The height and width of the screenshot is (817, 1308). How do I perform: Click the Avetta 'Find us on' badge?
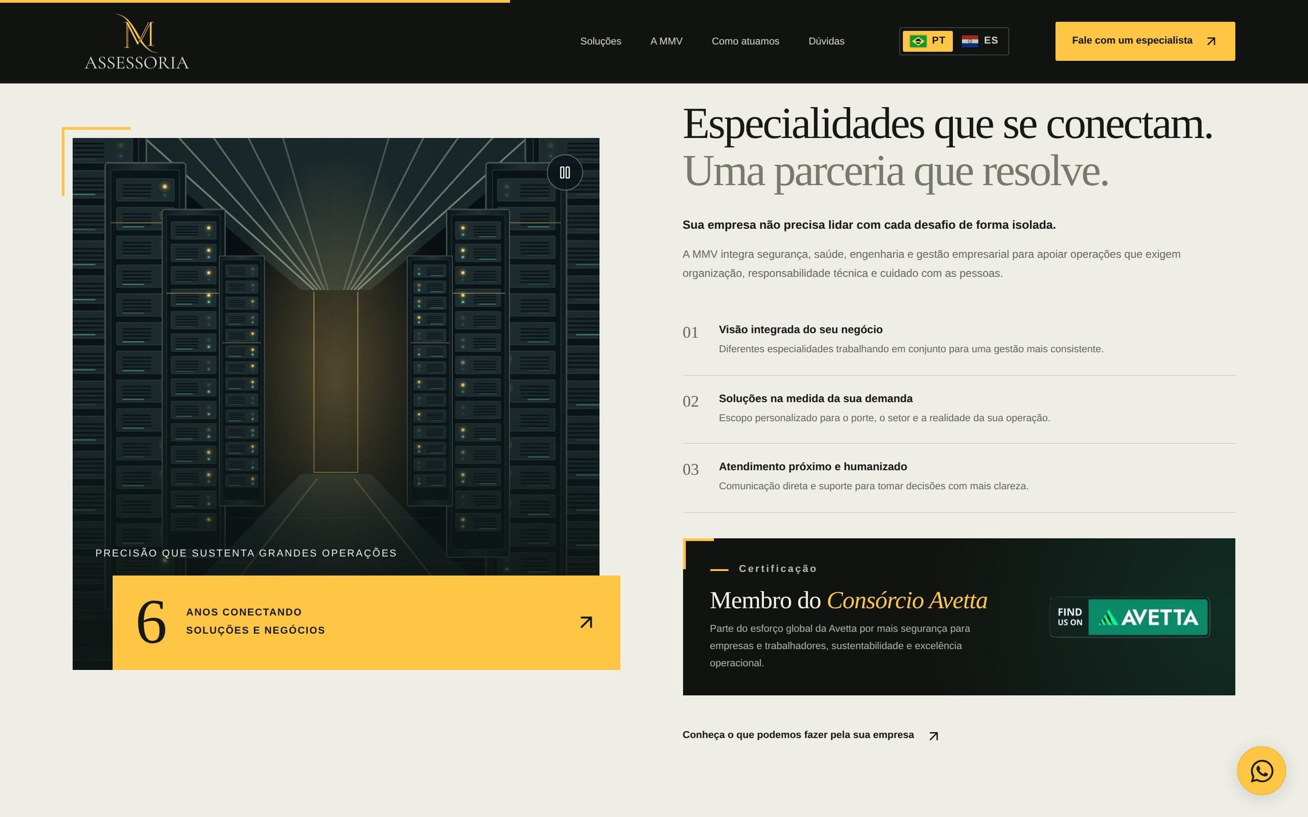click(1129, 617)
